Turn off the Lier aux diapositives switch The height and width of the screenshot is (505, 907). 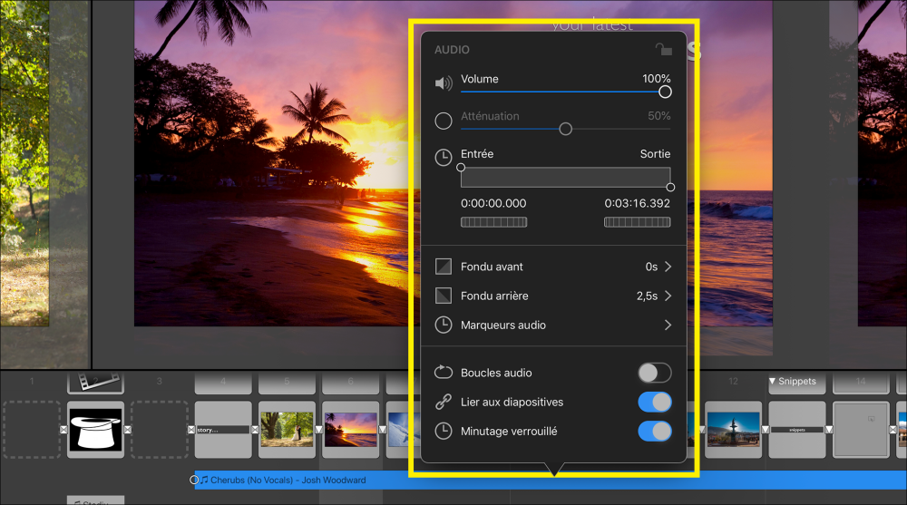655,402
